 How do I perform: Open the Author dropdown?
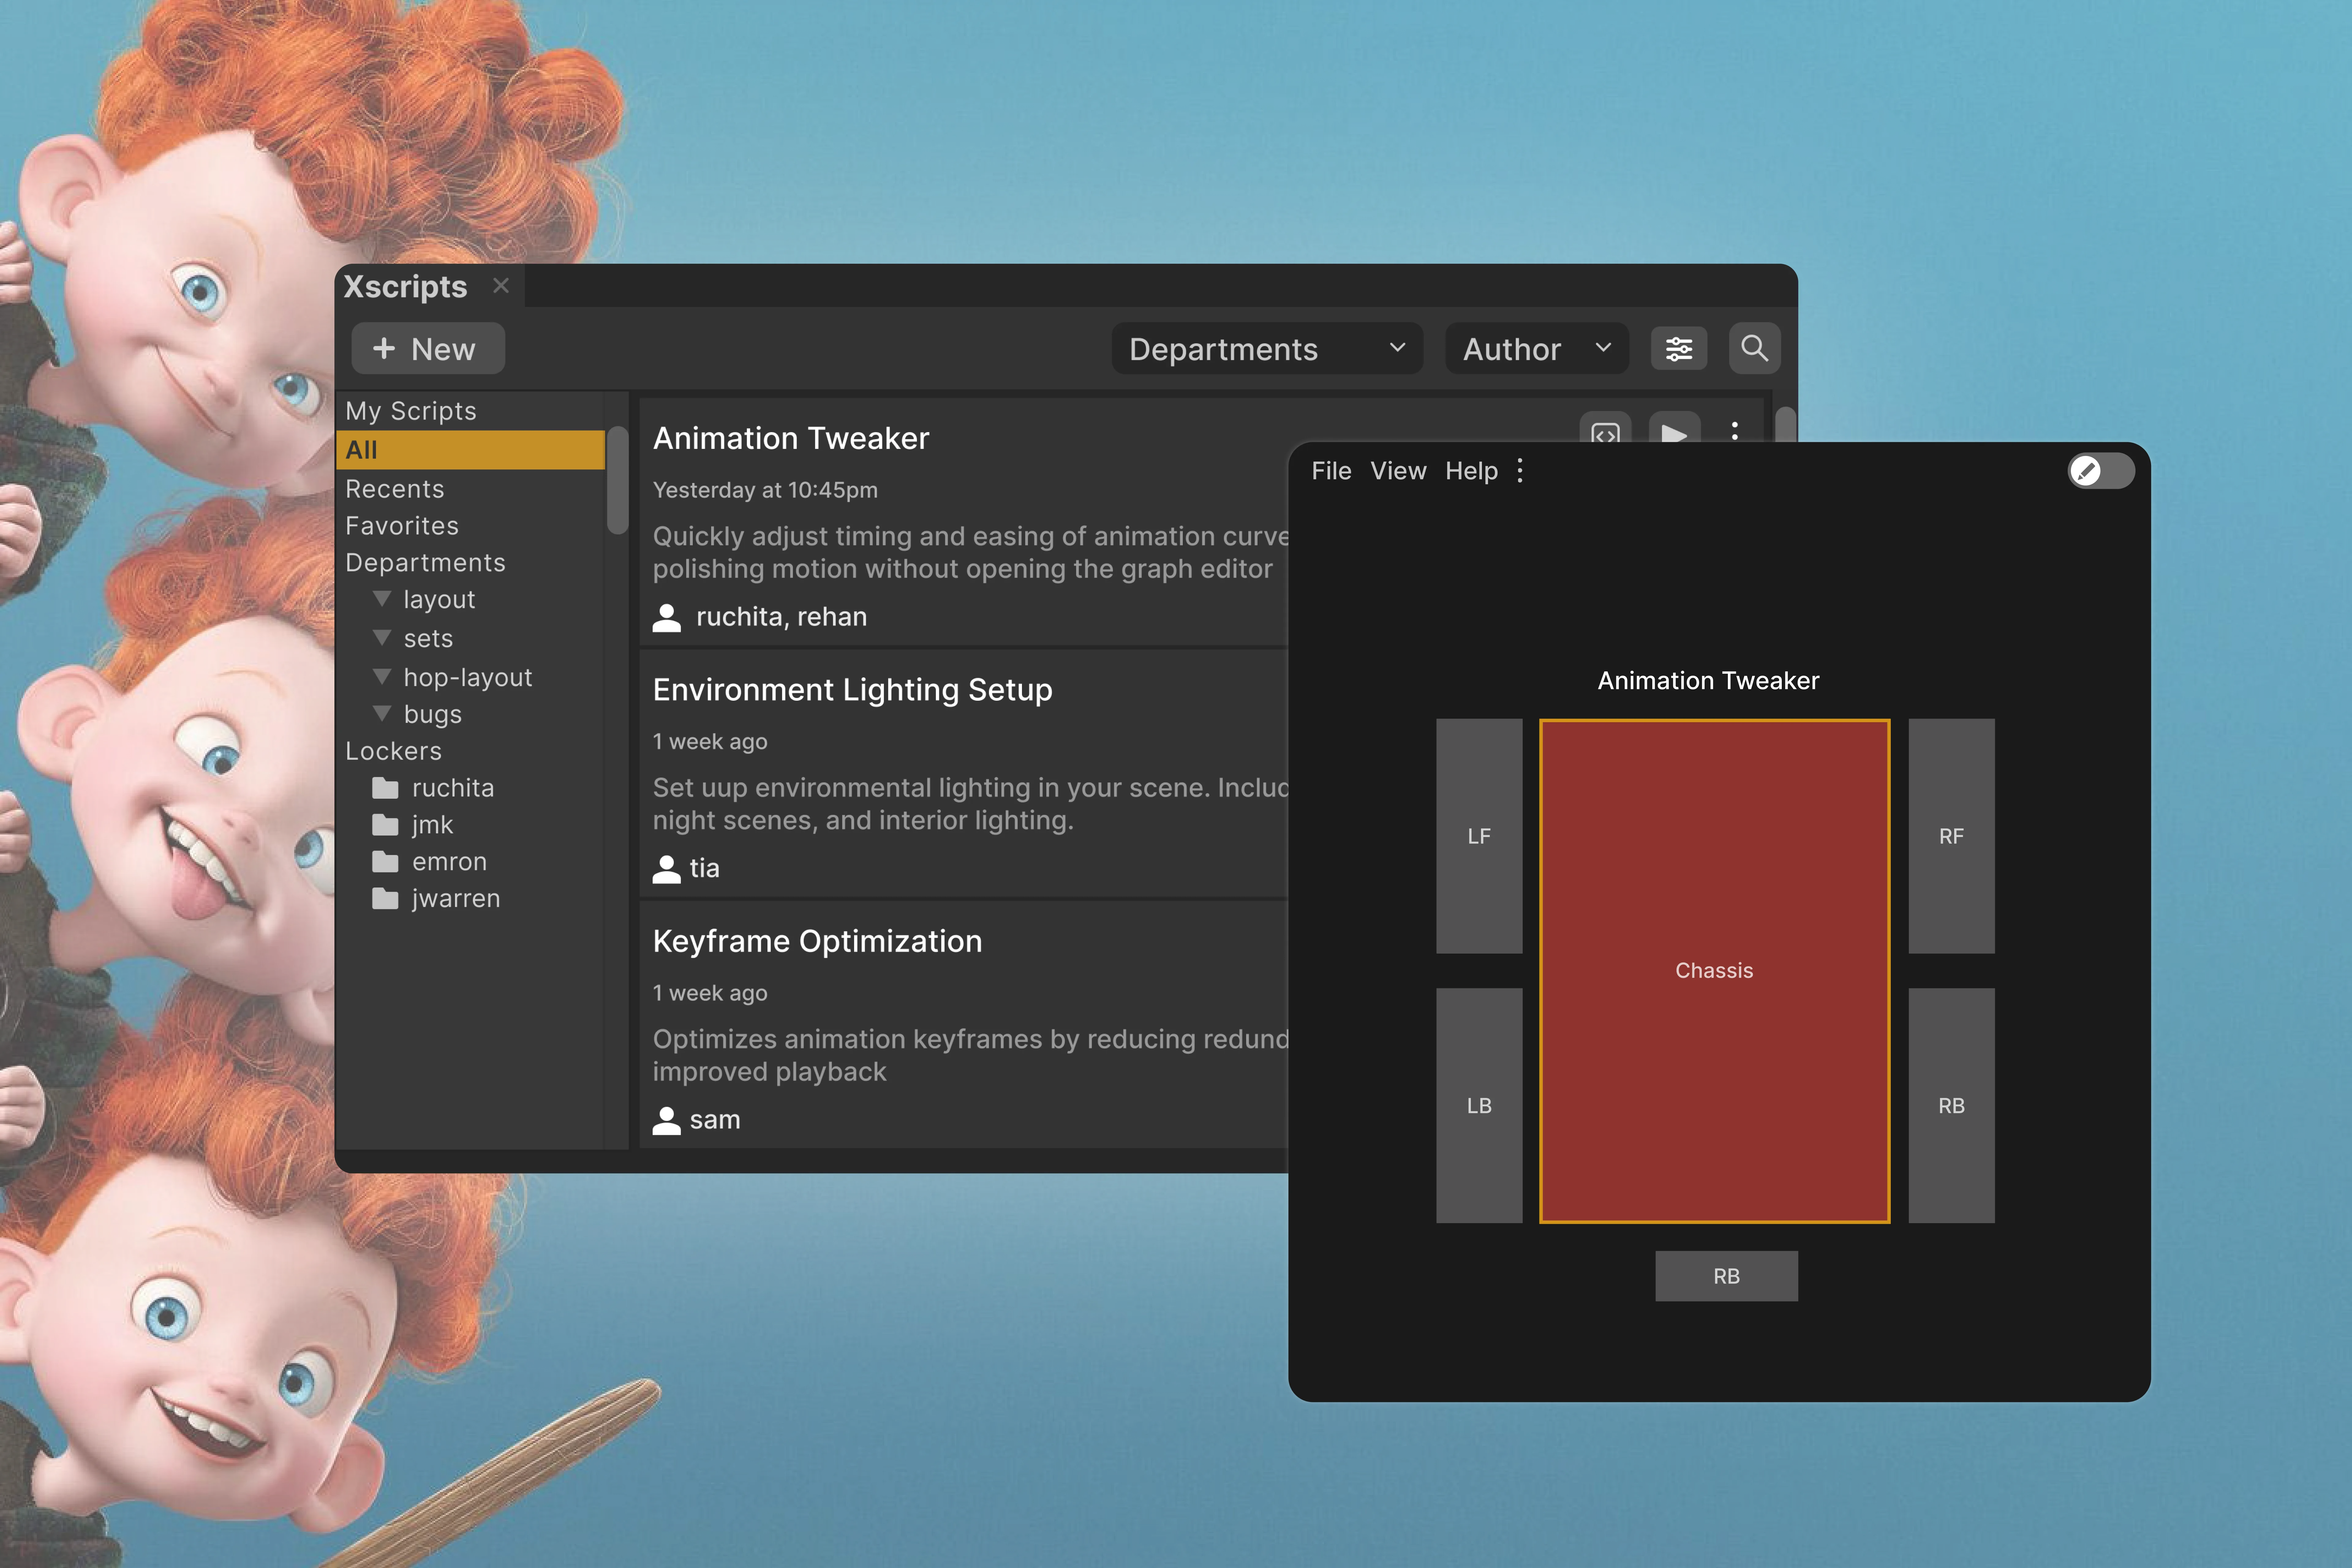tap(1536, 349)
